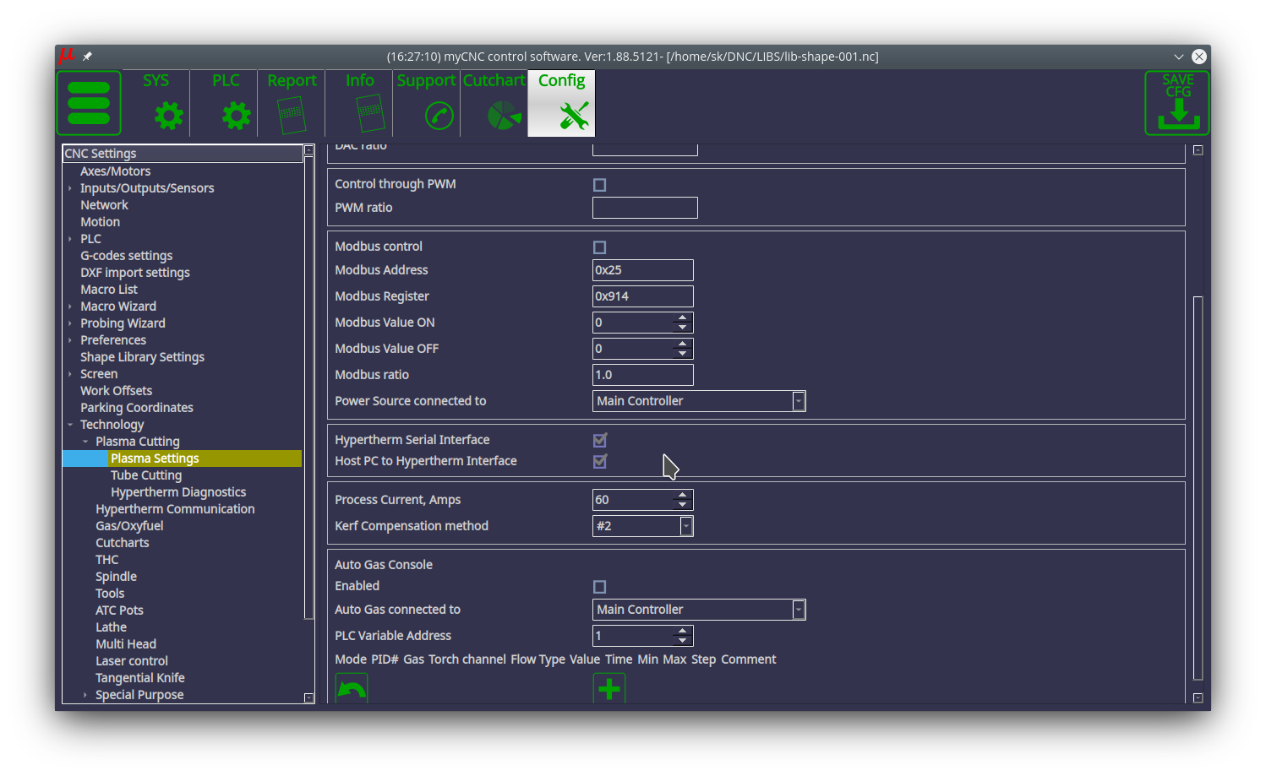Uncheck Hypertherm Serial Interface

600,440
